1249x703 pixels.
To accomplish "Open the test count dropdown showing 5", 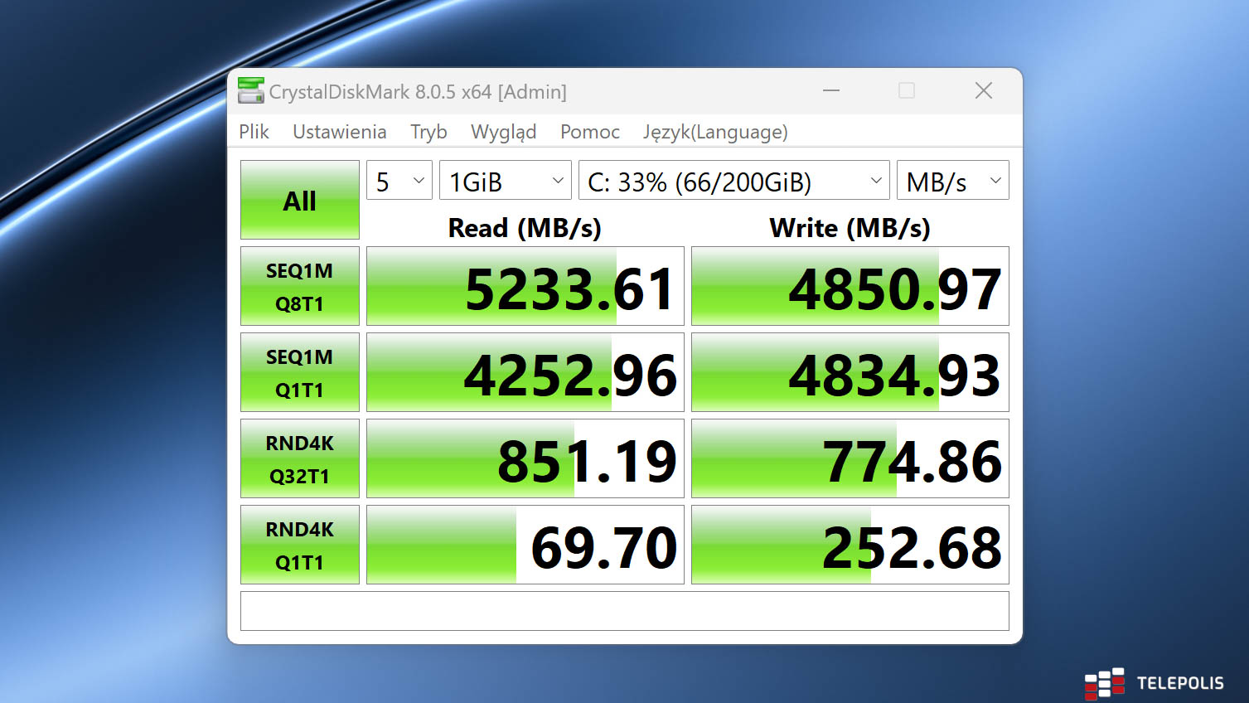I will pos(399,181).
